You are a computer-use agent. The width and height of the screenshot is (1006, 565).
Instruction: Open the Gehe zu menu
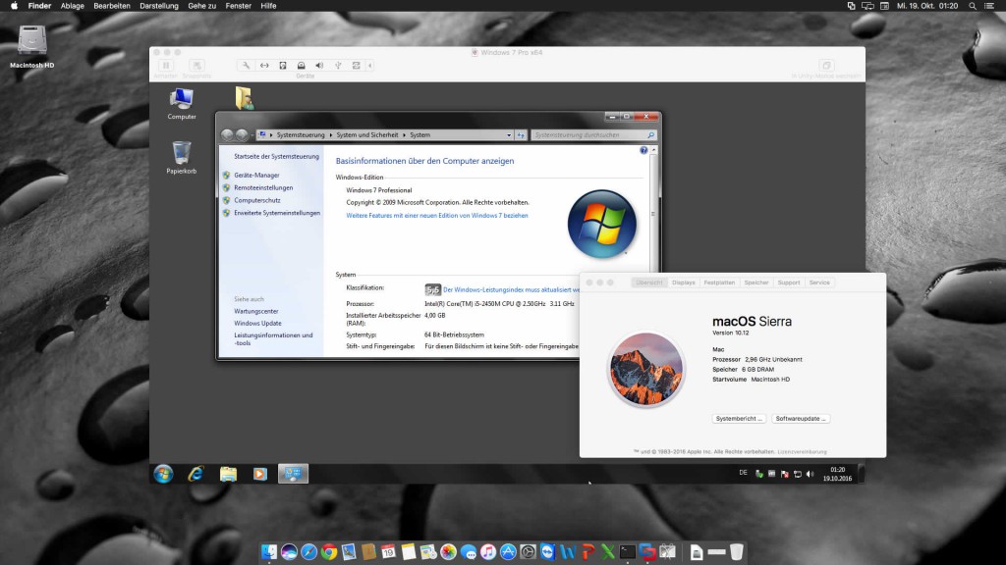(x=201, y=6)
